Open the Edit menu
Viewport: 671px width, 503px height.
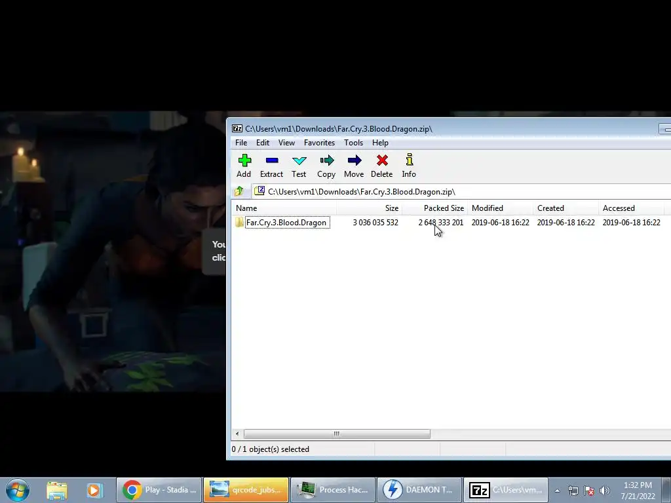[x=263, y=143]
